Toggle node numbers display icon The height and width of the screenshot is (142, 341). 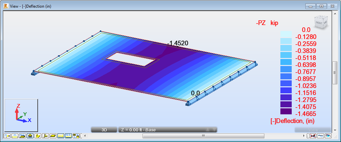[7, 136]
